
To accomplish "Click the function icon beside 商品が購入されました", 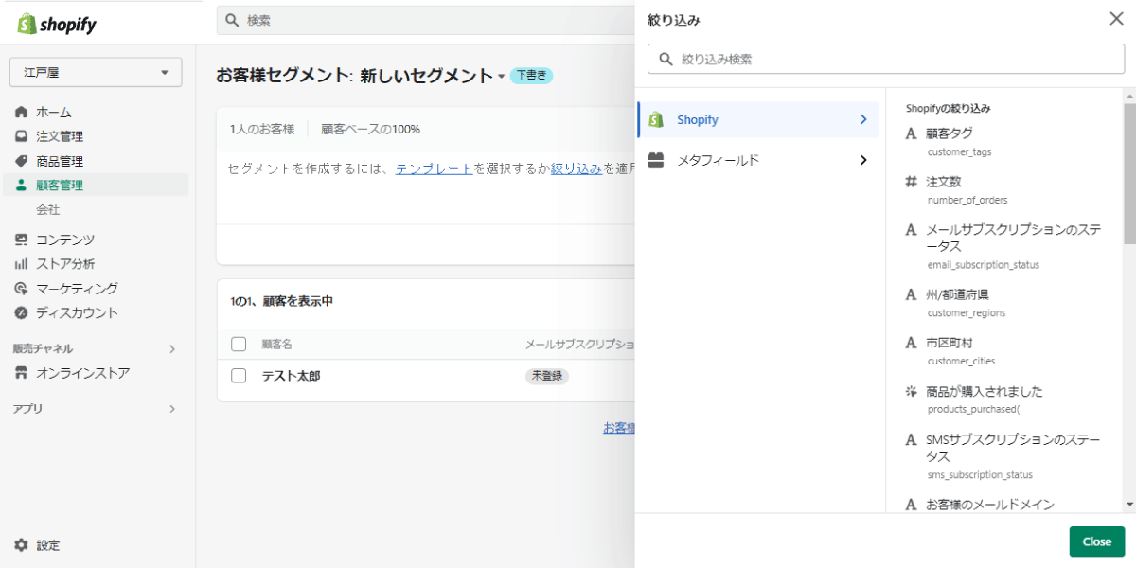I will (911, 391).
